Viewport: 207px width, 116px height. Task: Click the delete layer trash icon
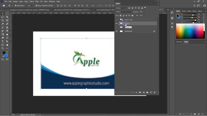[155, 92]
